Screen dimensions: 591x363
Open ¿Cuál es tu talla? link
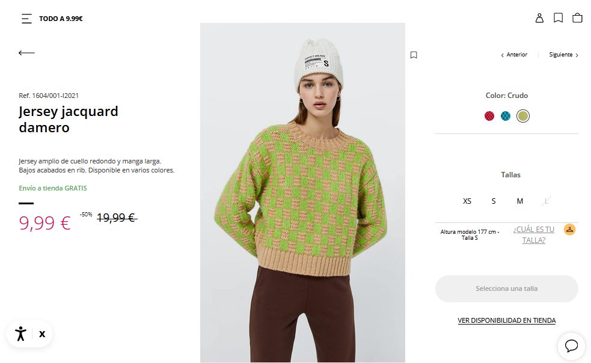[534, 234]
